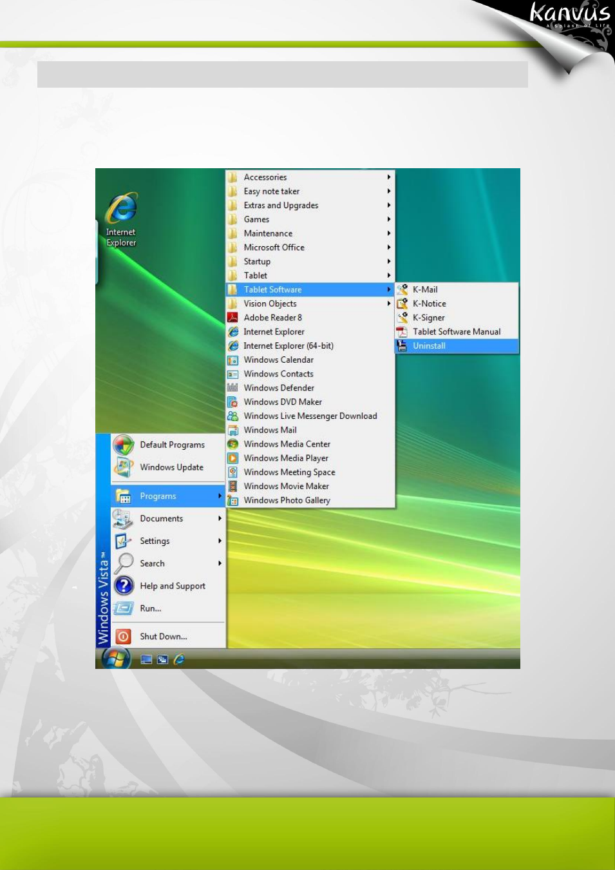The height and width of the screenshot is (870, 615).
Task: Expand the Documents submenu arrow
Action: pyautogui.click(x=220, y=519)
